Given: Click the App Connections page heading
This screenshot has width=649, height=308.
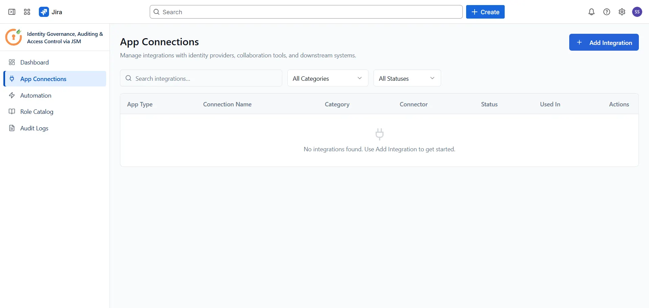Looking at the screenshot, I should 160,42.
